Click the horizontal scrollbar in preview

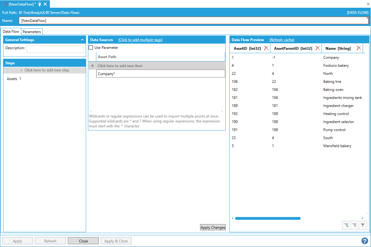click(268, 218)
